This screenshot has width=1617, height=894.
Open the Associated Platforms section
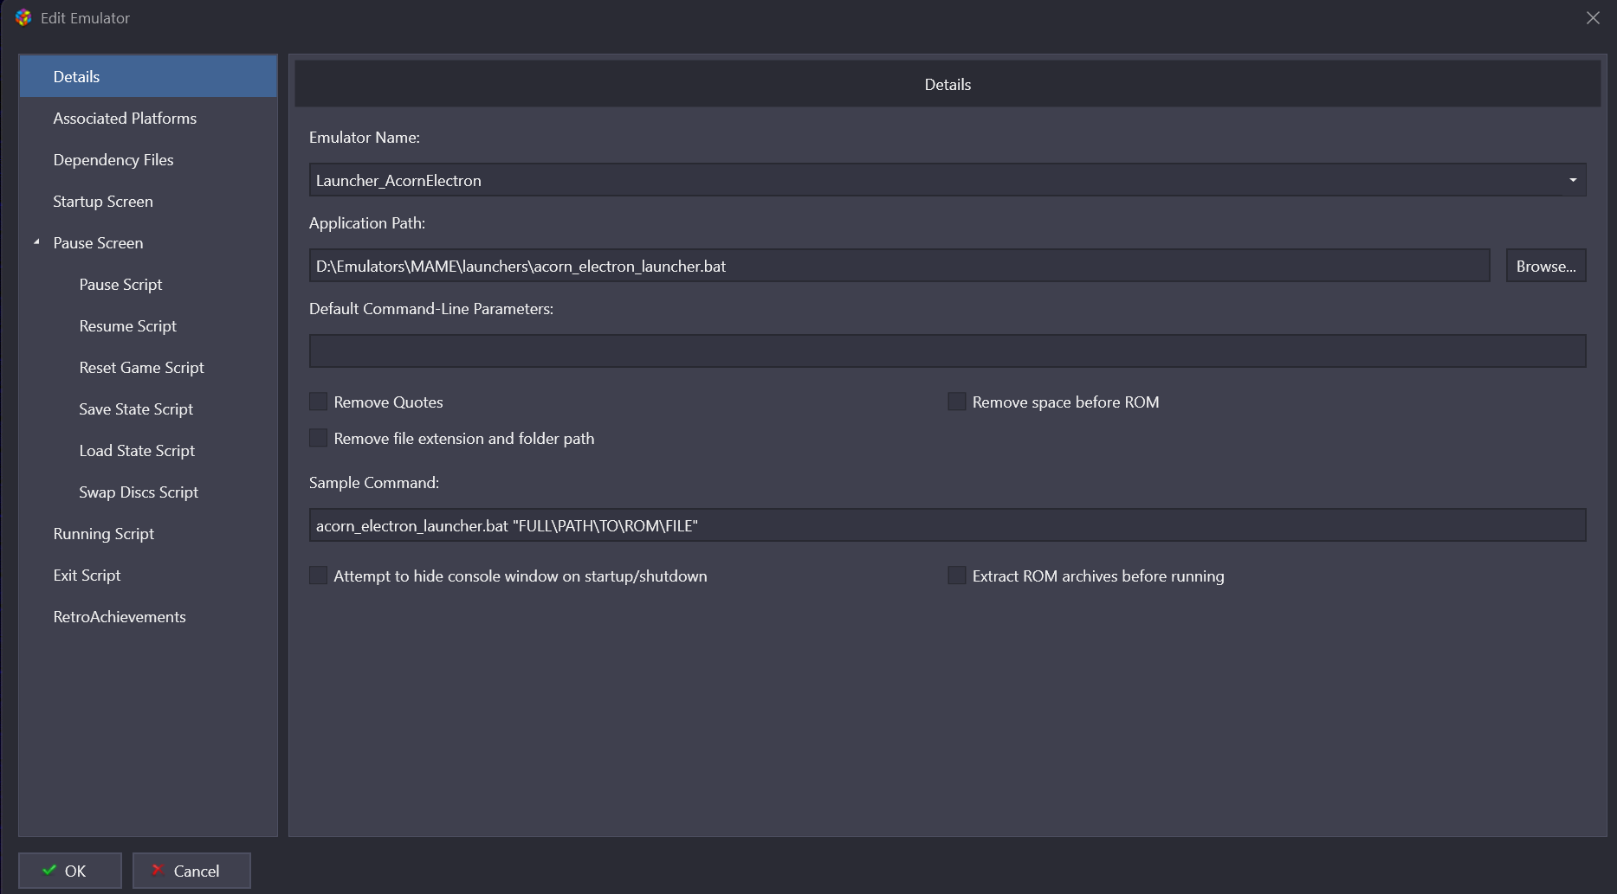[x=125, y=119]
